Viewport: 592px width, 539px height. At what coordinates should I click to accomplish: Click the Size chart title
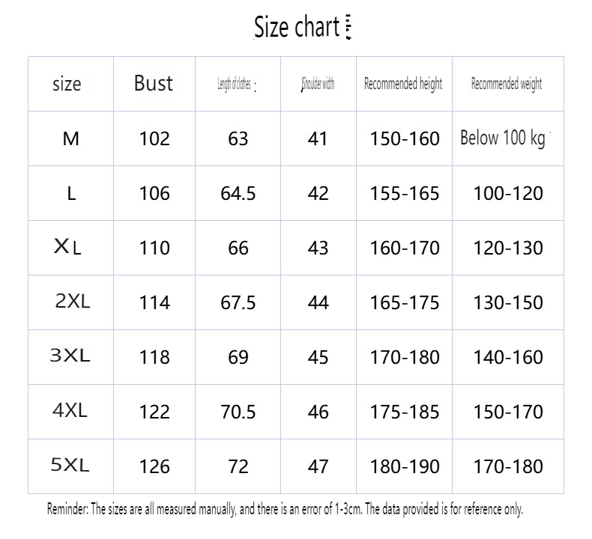[x=297, y=28]
